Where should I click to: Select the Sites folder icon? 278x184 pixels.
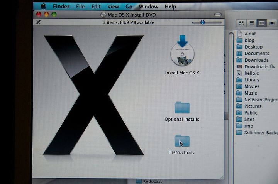[239, 119]
